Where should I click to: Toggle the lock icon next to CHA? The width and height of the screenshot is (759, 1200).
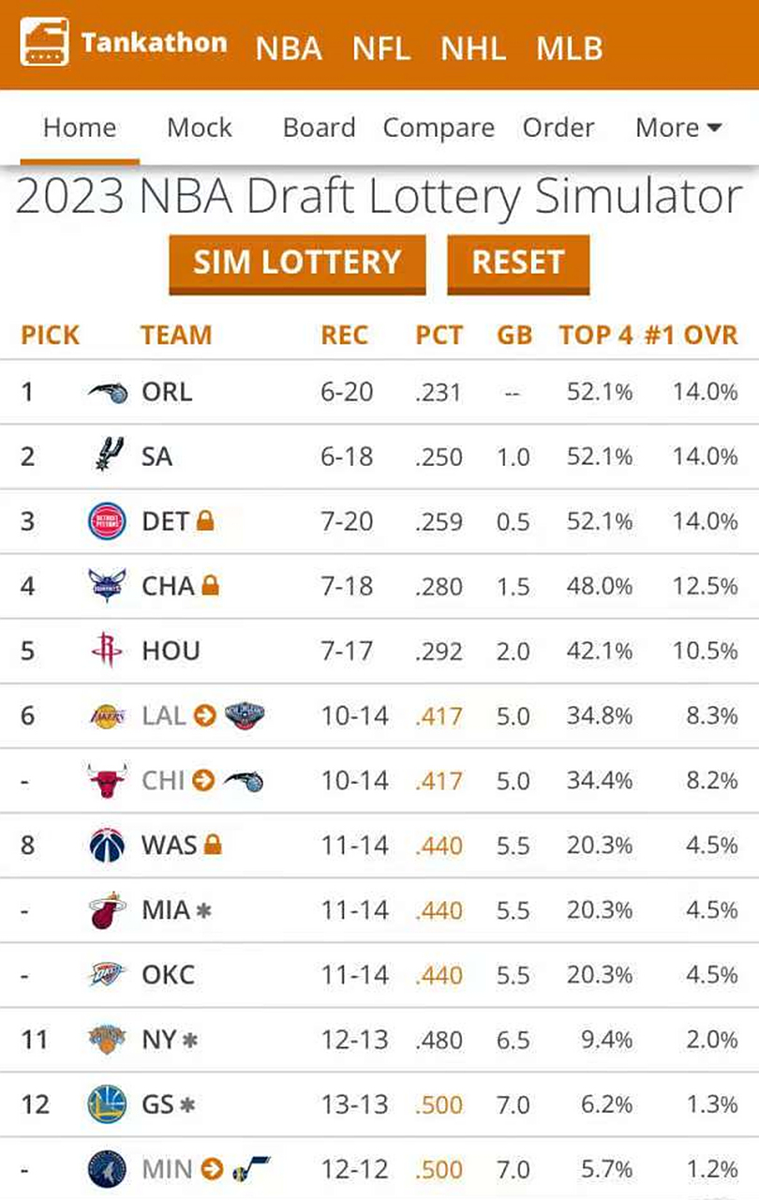pyautogui.click(x=211, y=586)
